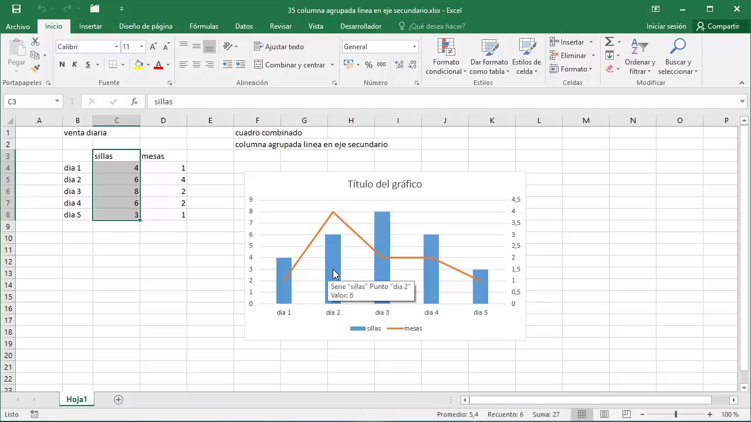Switch to the Desarrollador tab
The height and width of the screenshot is (422, 751).
click(x=361, y=26)
